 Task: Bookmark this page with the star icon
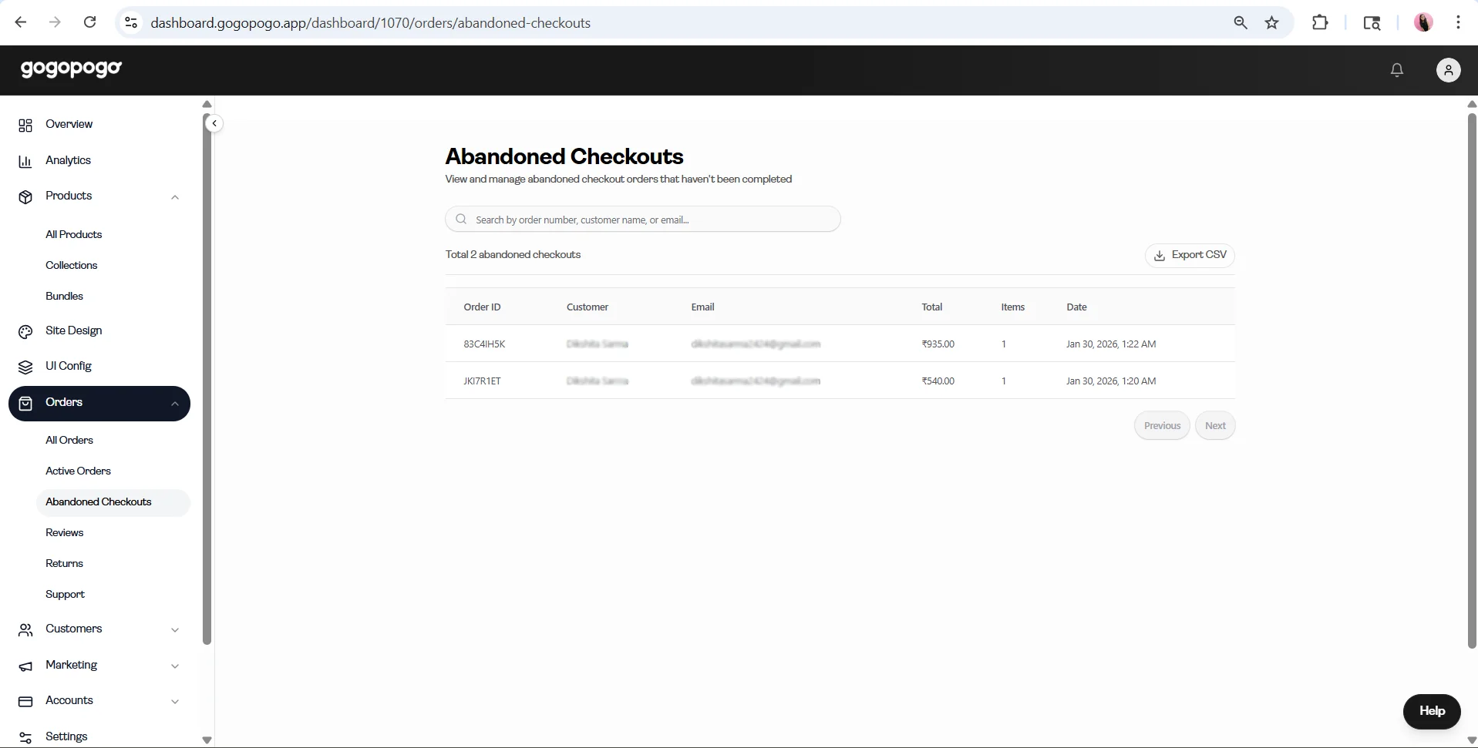point(1271,22)
